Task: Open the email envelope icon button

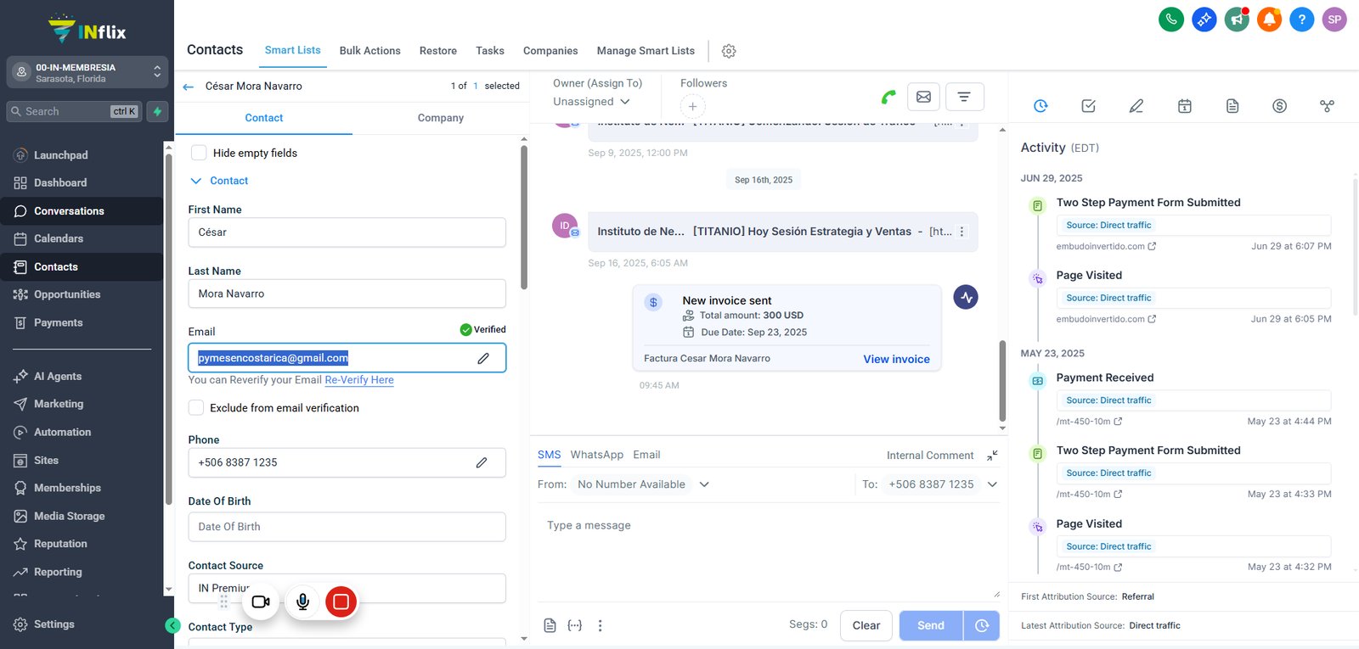Action: click(923, 97)
